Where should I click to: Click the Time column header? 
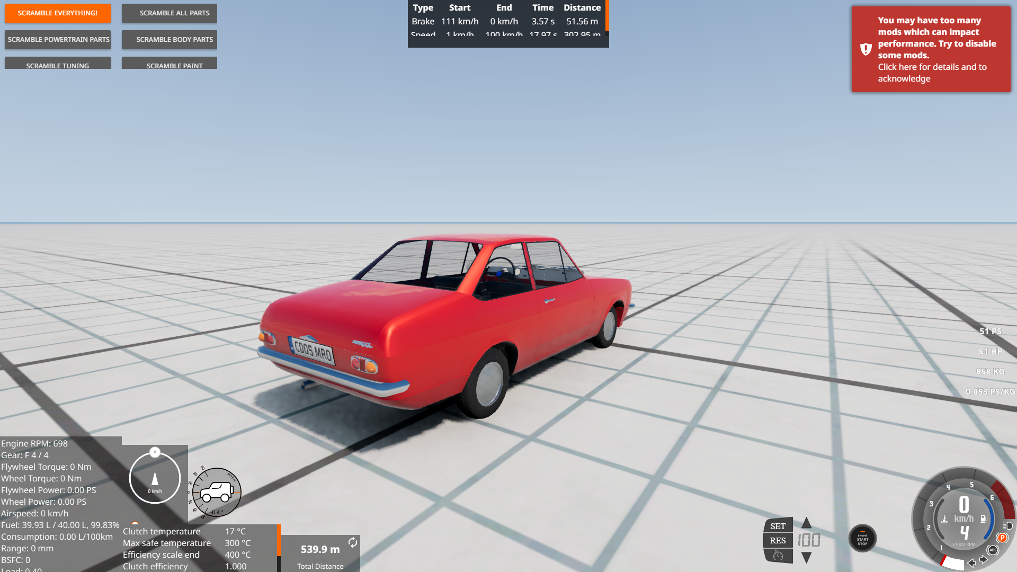(x=543, y=7)
